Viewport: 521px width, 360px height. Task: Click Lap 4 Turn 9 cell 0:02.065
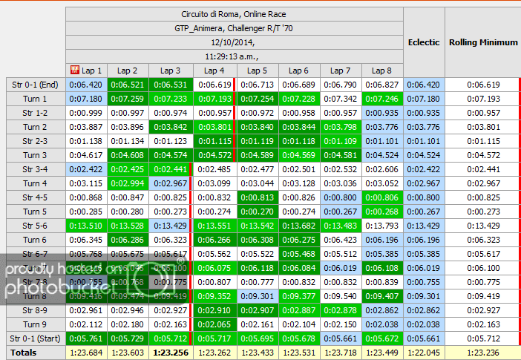pos(214,324)
